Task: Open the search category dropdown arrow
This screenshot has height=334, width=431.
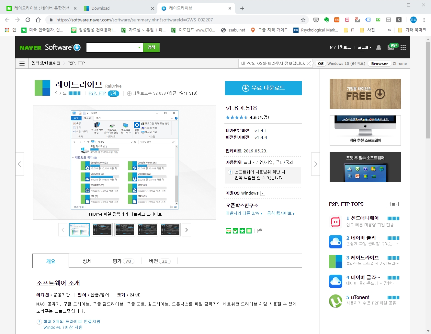Action: [x=139, y=48]
